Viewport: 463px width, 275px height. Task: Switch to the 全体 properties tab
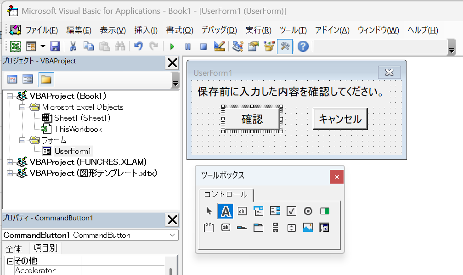[14, 248]
